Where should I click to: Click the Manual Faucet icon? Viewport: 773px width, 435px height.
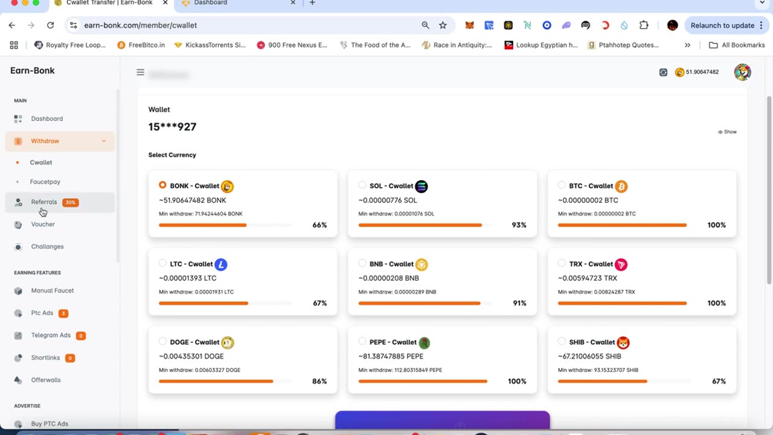pos(18,291)
